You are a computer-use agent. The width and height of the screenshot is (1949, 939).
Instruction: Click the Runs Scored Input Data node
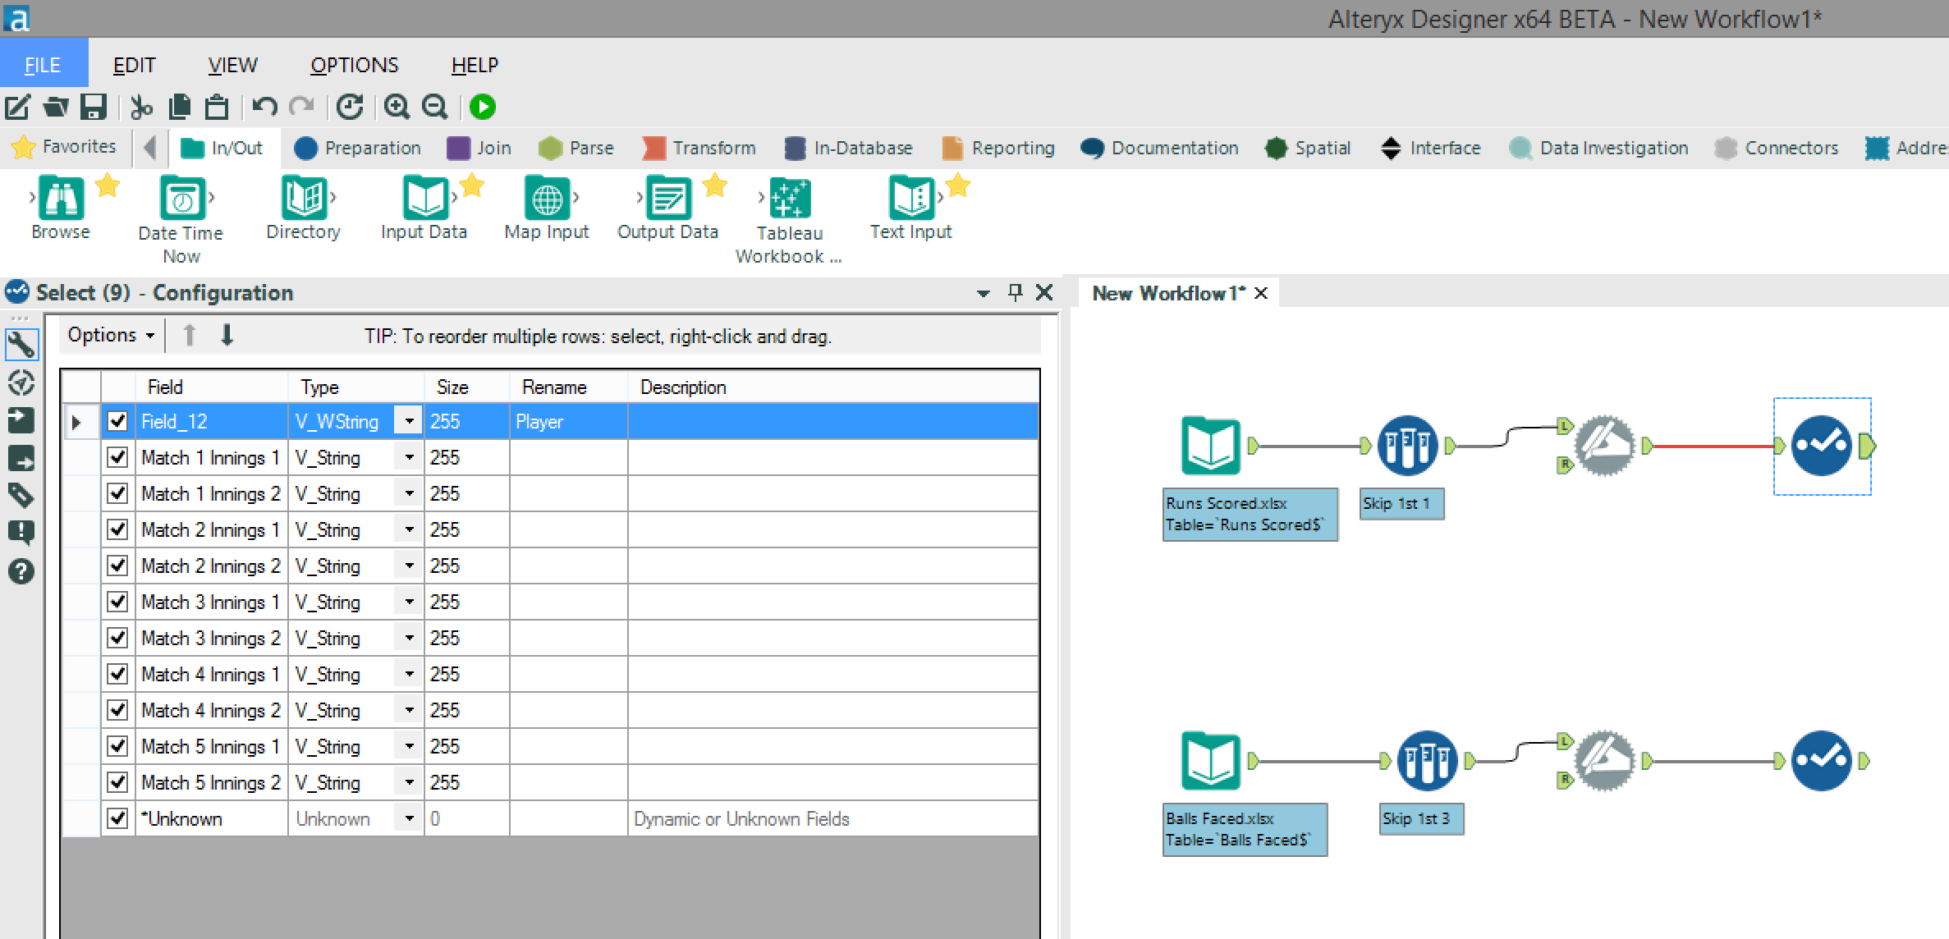click(x=1210, y=446)
